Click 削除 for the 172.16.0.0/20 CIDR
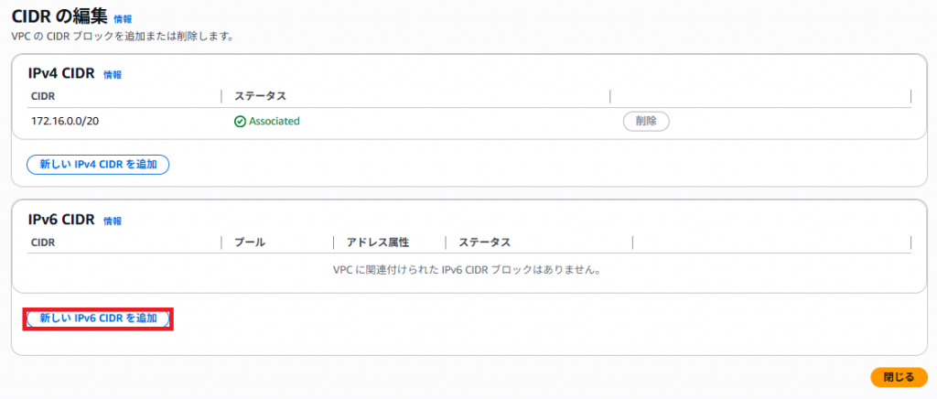 point(646,121)
